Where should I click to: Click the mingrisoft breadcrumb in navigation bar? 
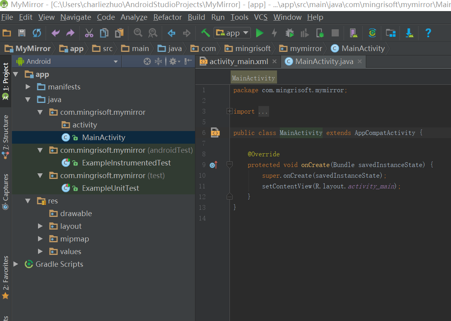tap(248, 49)
